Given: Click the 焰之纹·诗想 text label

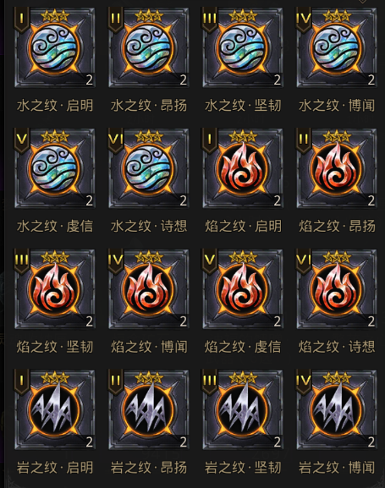Looking at the screenshot, I should click(x=337, y=347).
